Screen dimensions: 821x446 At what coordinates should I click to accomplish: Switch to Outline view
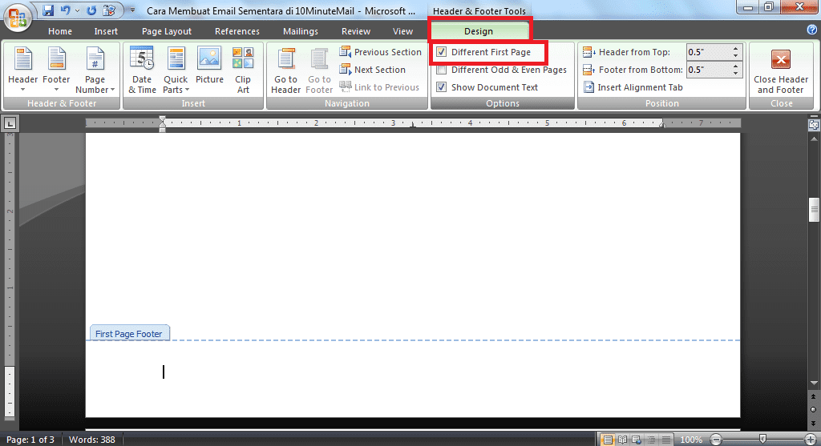[651, 440]
